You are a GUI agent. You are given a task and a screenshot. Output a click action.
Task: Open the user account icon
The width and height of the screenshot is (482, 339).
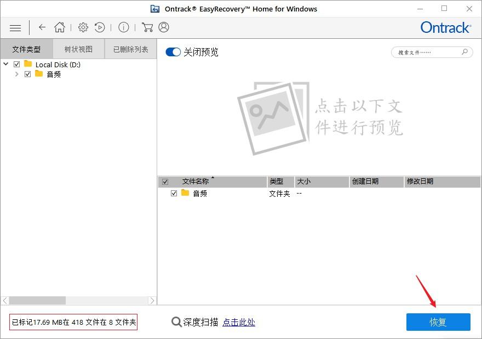164,27
